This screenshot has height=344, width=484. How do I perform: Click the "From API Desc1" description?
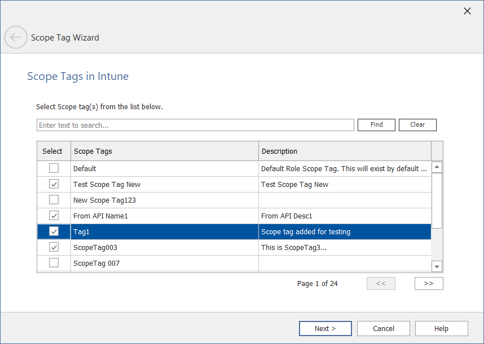coord(287,216)
